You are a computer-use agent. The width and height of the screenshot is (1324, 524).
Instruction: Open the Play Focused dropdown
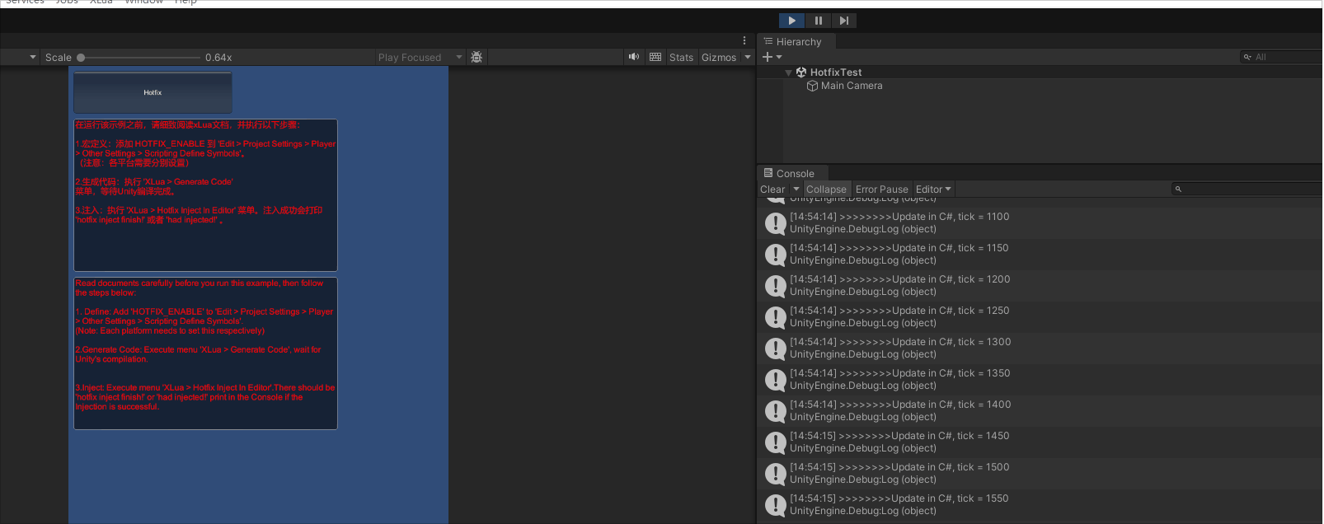coord(420,58)
